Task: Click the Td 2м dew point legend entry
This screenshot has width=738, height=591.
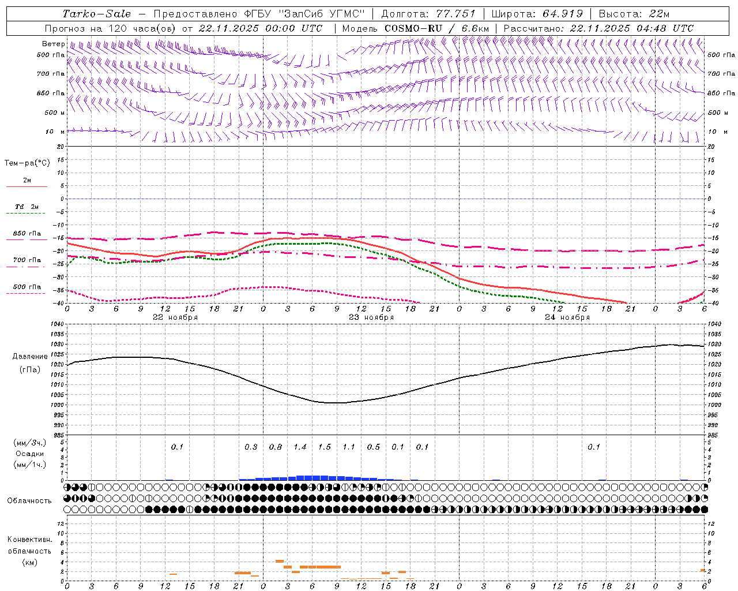Action: pos(27,207)
